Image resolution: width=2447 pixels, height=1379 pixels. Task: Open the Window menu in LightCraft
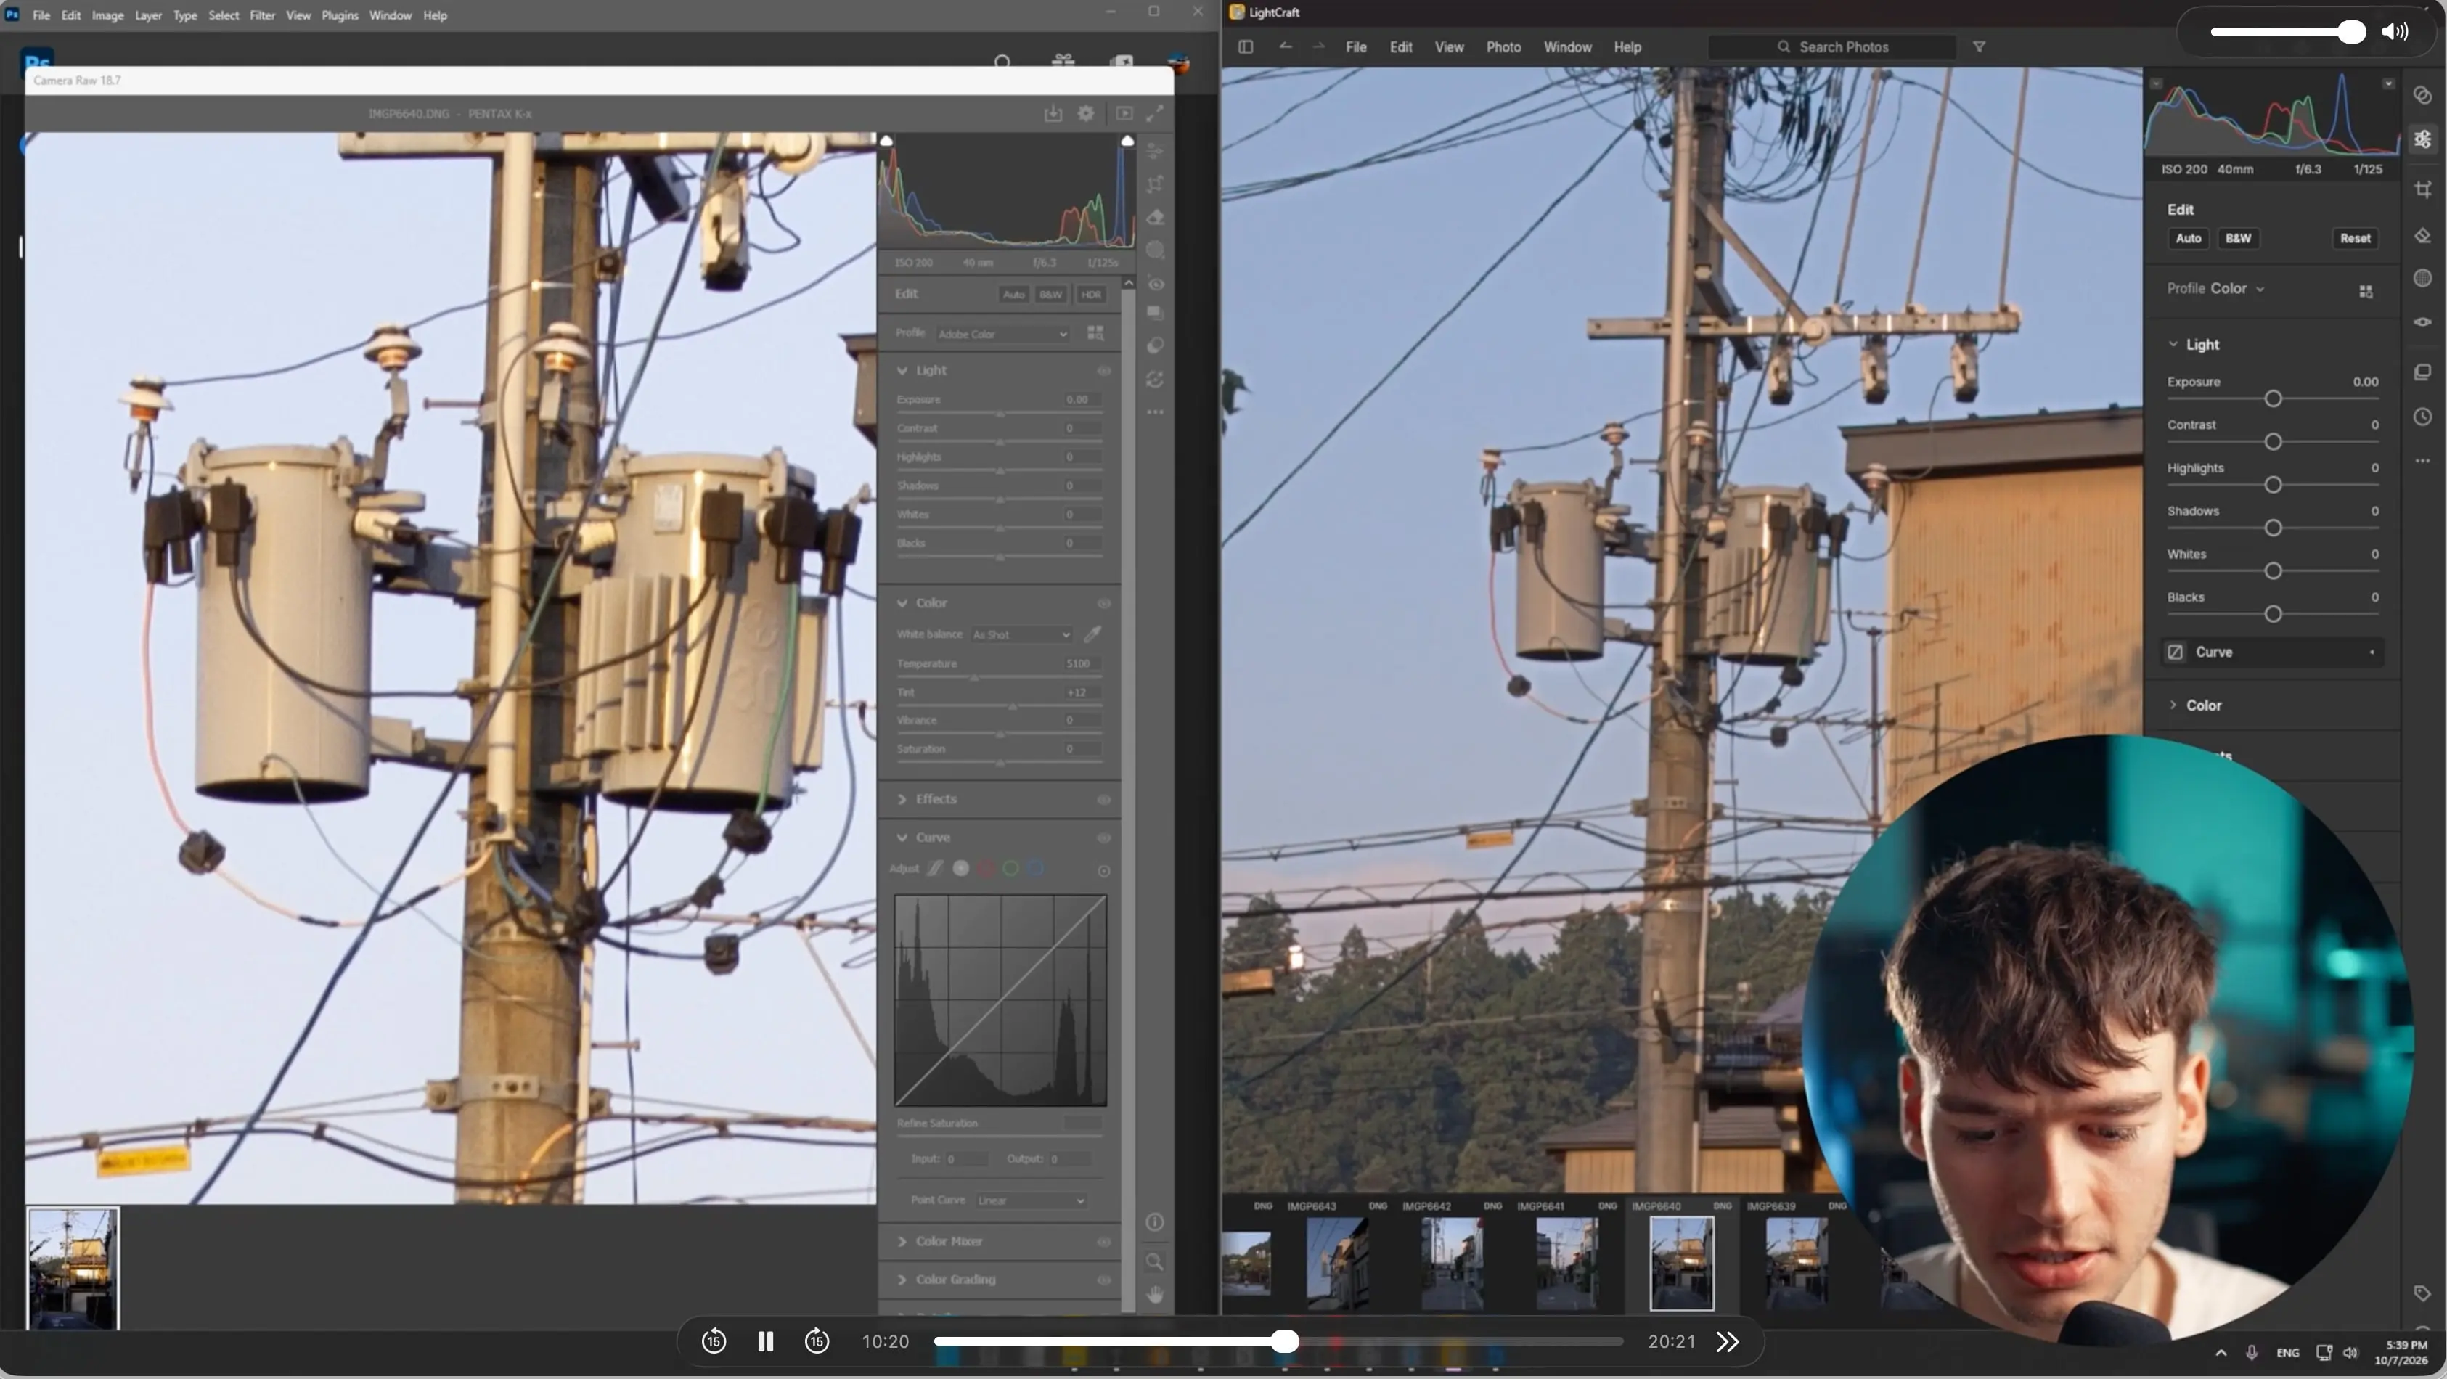[x=1567, y=46]
